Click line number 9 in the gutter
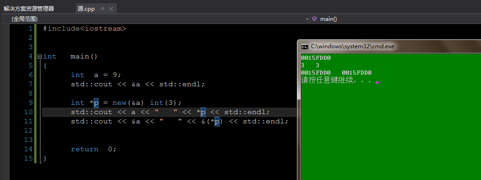Viewport: 481px width, 180px height. (x=30, y=103)
